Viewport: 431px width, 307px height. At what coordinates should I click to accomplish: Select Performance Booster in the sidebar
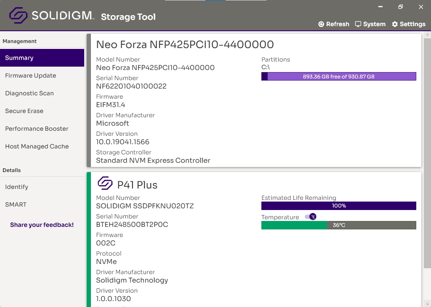pyautogui.click(x=42, y=129)
